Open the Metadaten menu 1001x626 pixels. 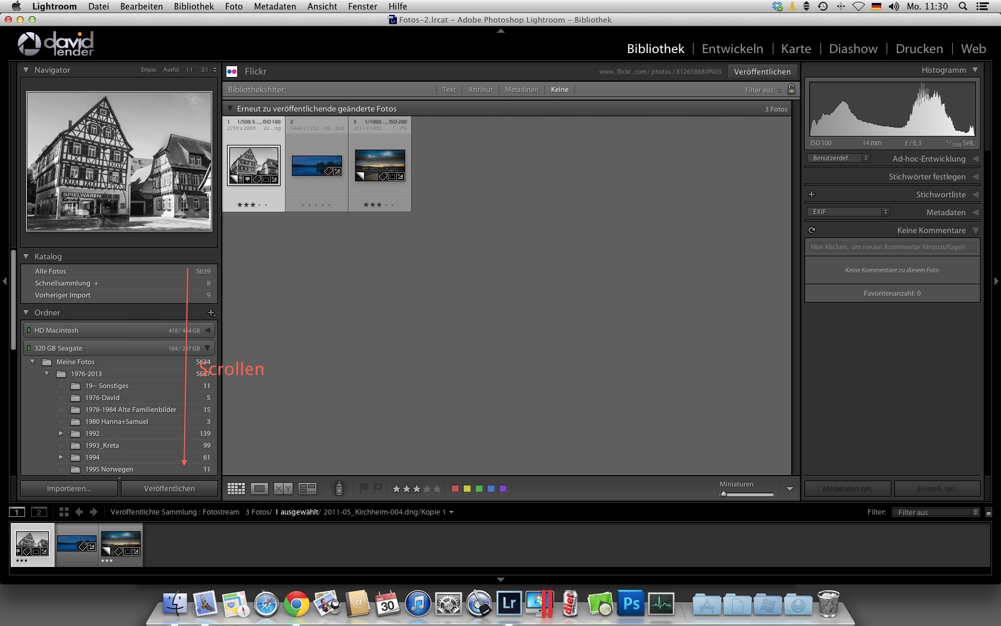(x=275, y=6)
